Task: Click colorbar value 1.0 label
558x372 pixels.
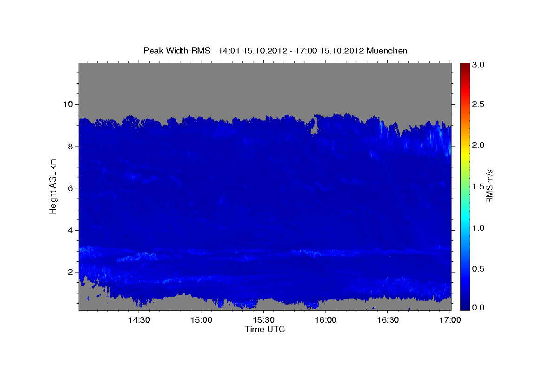Action: [x=478, y=228]
